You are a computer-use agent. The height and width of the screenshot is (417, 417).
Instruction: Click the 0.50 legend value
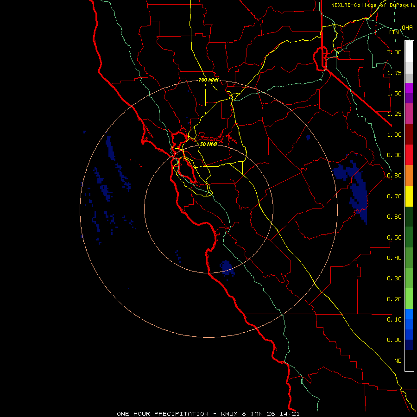(394, 238)
